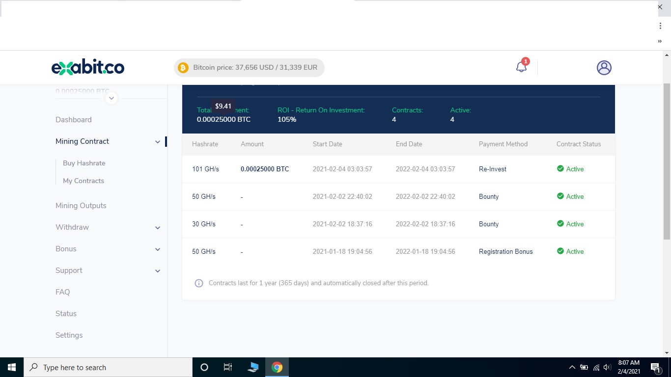The height and width of the screenshot is (377, 671).
Task: Open the Status page
Action: 66,314
